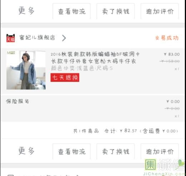This screenshot has width=186, height=176.
Task: Click the green 集 watermark logo
Action: click(x=151, y=165)
